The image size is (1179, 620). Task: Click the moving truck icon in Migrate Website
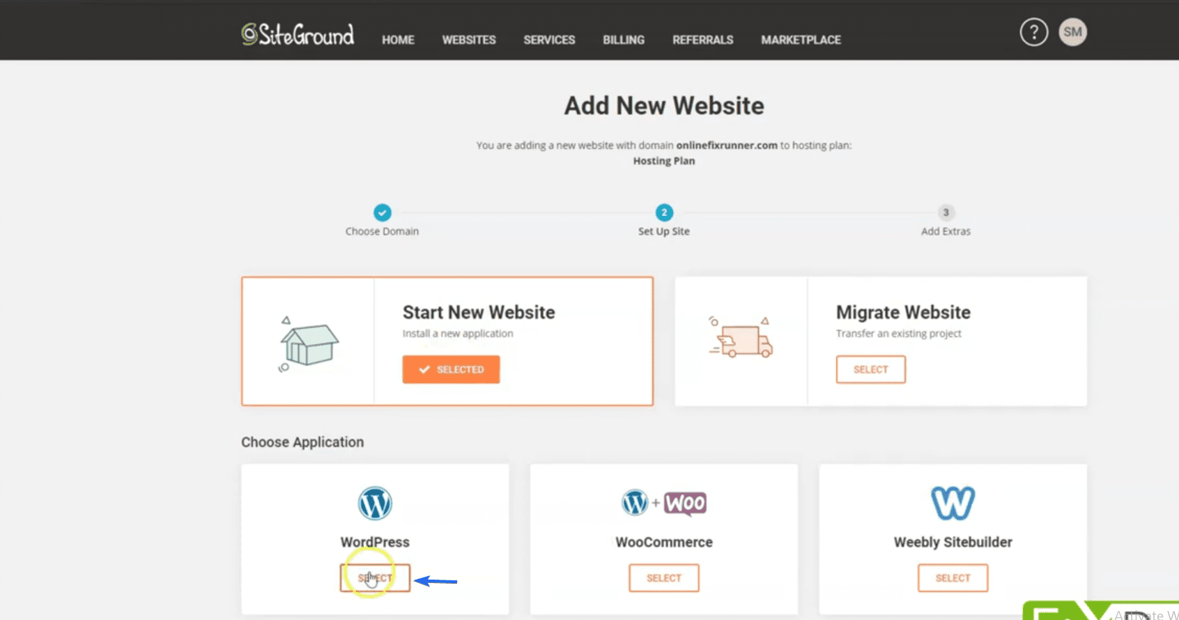741,339
